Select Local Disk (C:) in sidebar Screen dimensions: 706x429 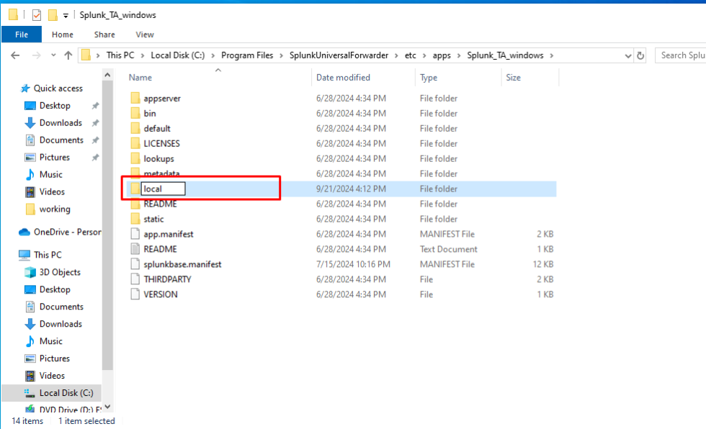point(66,392)
